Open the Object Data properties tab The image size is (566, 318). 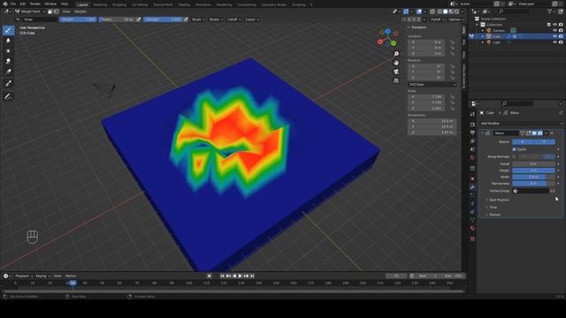pos(472,220)
